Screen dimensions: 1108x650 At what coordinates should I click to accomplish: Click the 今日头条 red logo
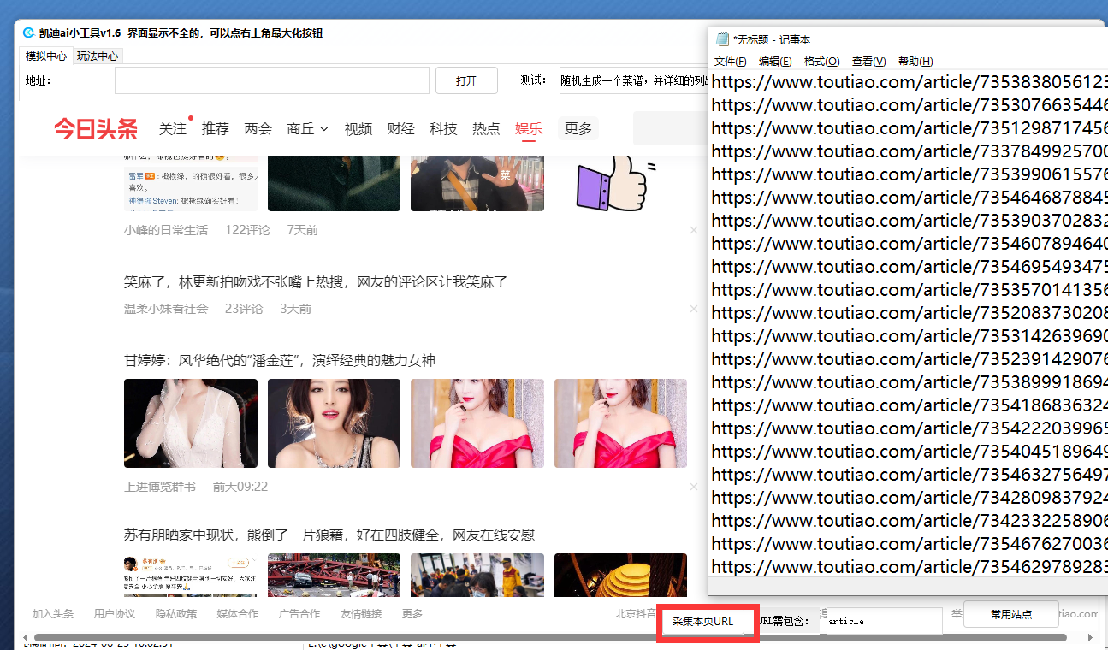[96, 129]
